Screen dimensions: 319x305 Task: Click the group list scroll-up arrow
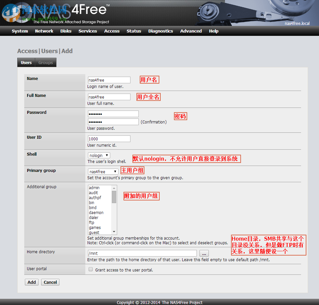(114, 188)
